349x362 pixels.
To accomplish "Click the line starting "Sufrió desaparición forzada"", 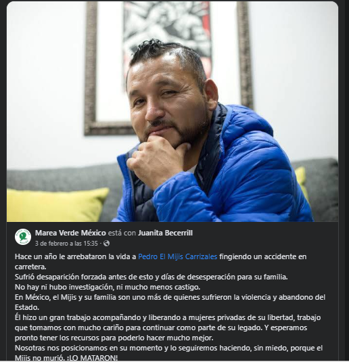I will point(152,277).
